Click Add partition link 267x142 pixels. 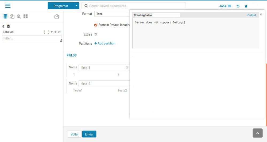tap(105, 43)
